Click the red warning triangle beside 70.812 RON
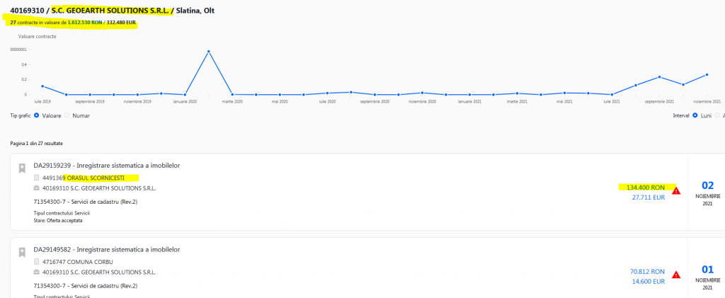The height and width of the screenshot is (298, 725). tap(676, 275)
